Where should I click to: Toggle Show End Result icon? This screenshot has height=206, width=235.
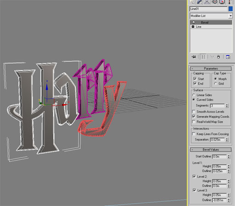(x=203, y=57)
